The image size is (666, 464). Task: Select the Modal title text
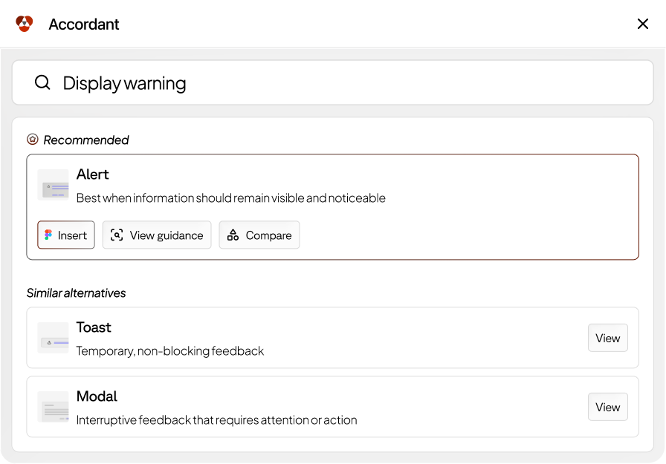point(97,396)
